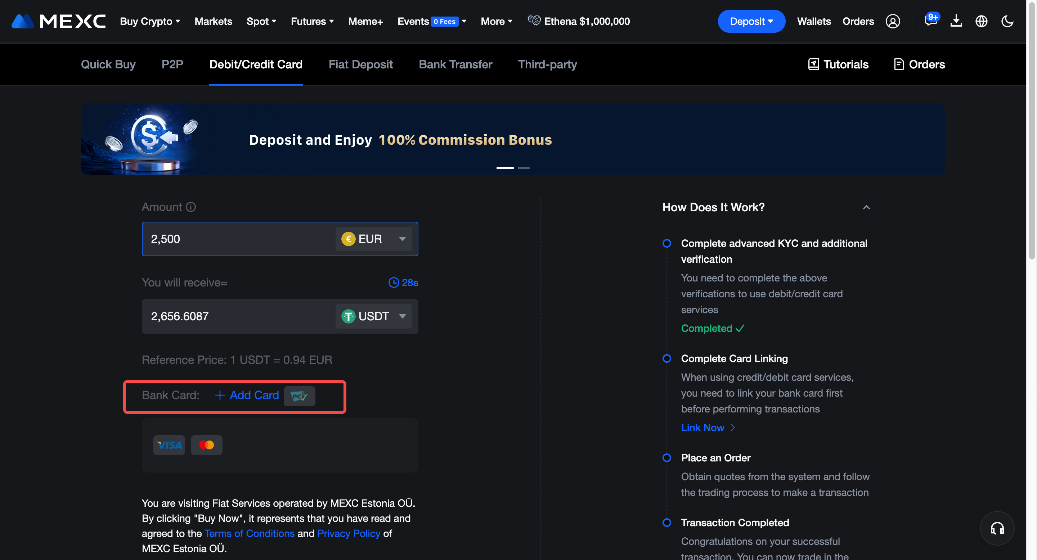Open the Deposit dropdown button
This screenshot has width=1037, height=560.
click(x=751, y=21)
